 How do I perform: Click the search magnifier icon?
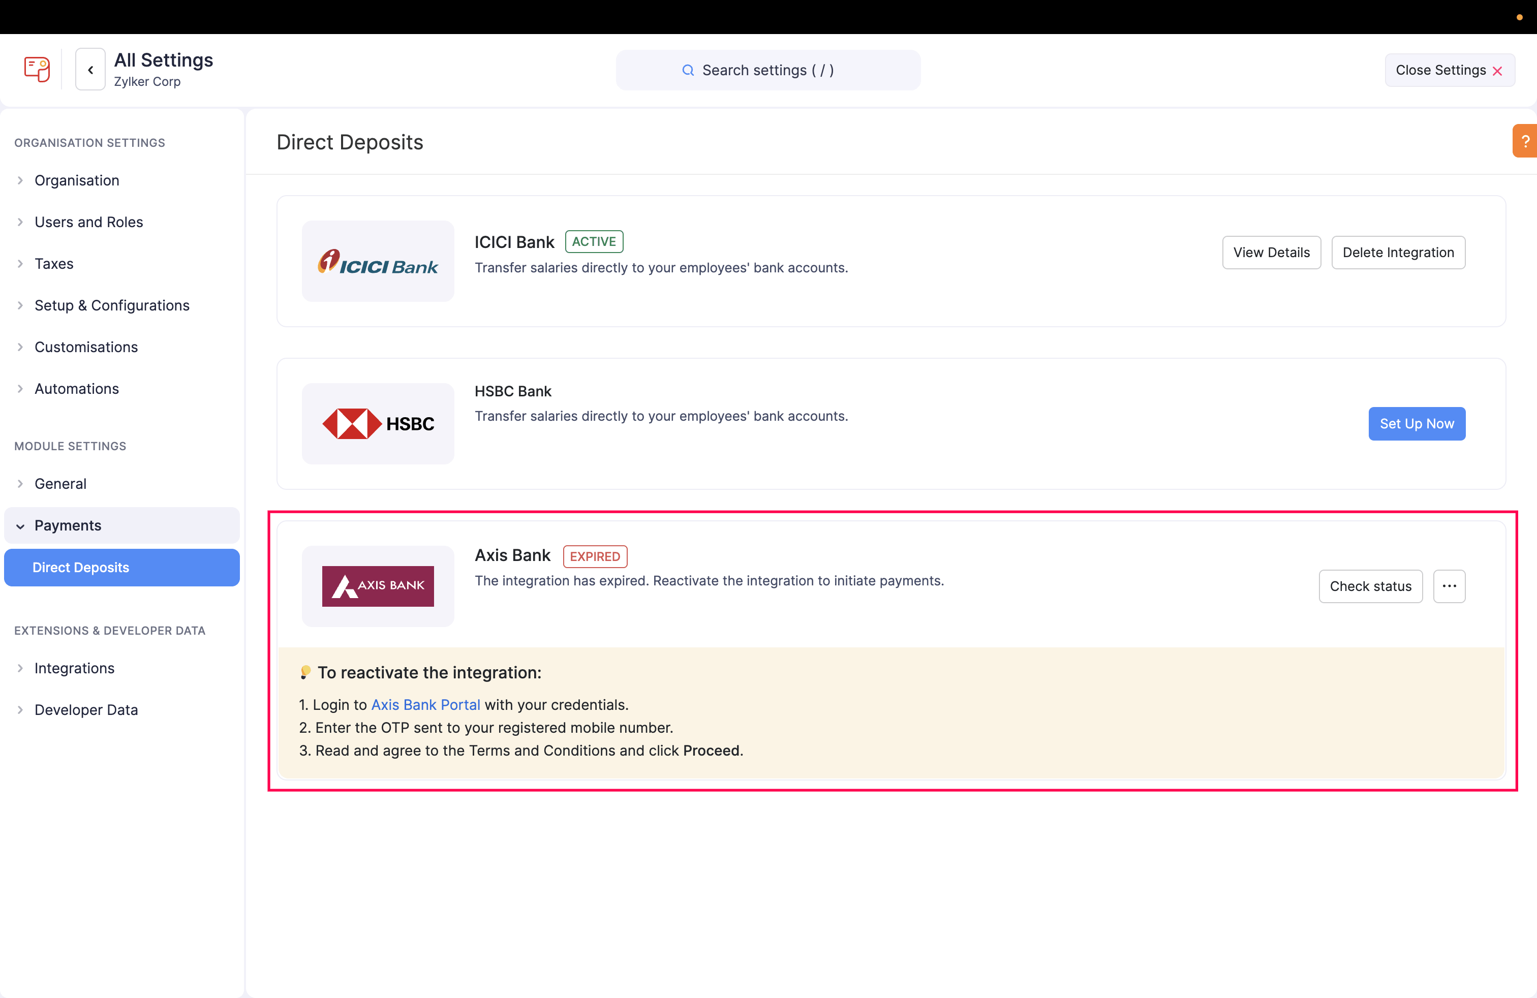(688, 70)
